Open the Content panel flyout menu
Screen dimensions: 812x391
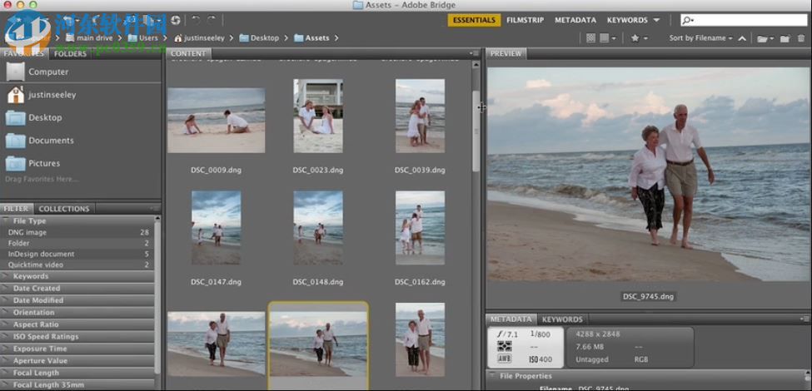coord(475,53)
